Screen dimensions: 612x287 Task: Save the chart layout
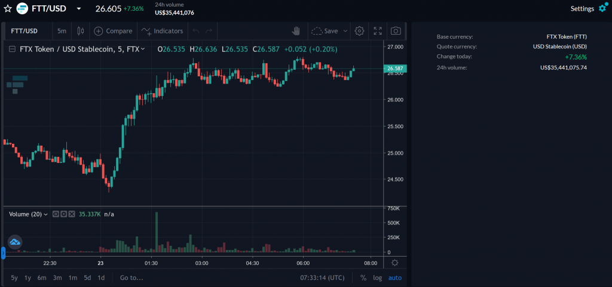pyautogui.click(x=325, y=31)
